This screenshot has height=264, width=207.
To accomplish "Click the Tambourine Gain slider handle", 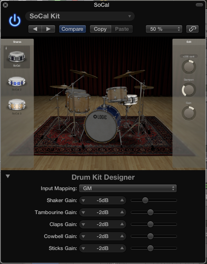I will point(150,212).
